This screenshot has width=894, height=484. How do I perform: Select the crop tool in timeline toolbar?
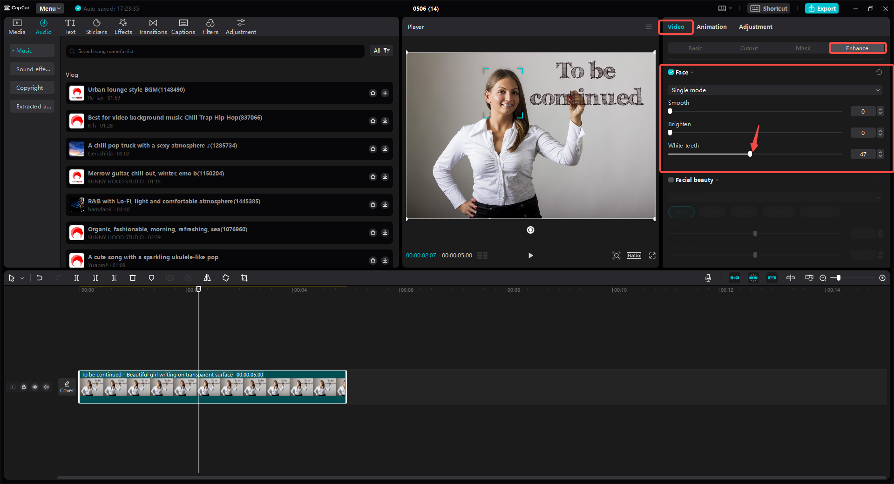click(x=244, y=278)
